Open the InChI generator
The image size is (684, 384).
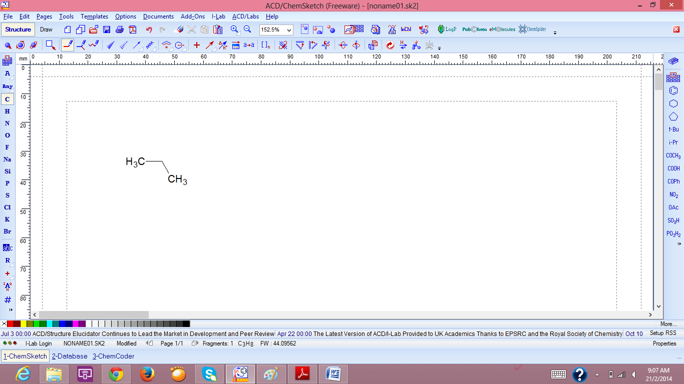(405, 29)
